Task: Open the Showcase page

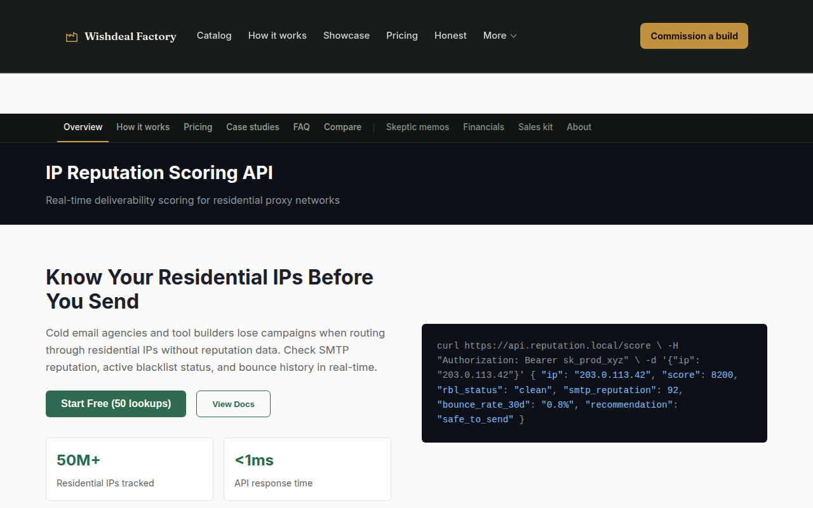Action: [x=346, y=36]
